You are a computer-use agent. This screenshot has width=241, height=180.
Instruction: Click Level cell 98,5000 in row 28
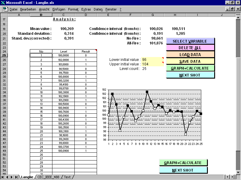[x=64, y=69]
